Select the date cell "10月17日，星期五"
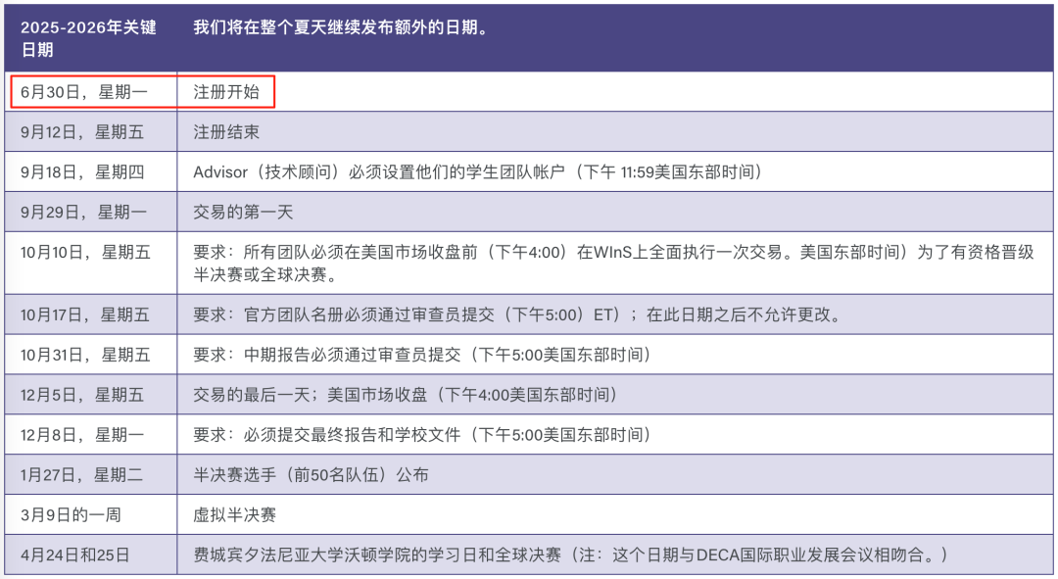This screenshot has width=1058, height=579. (x=90, y=314)
